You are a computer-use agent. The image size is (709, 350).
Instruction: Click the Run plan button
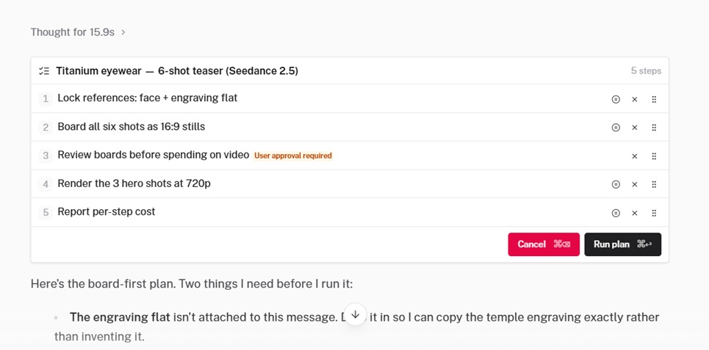622,244
